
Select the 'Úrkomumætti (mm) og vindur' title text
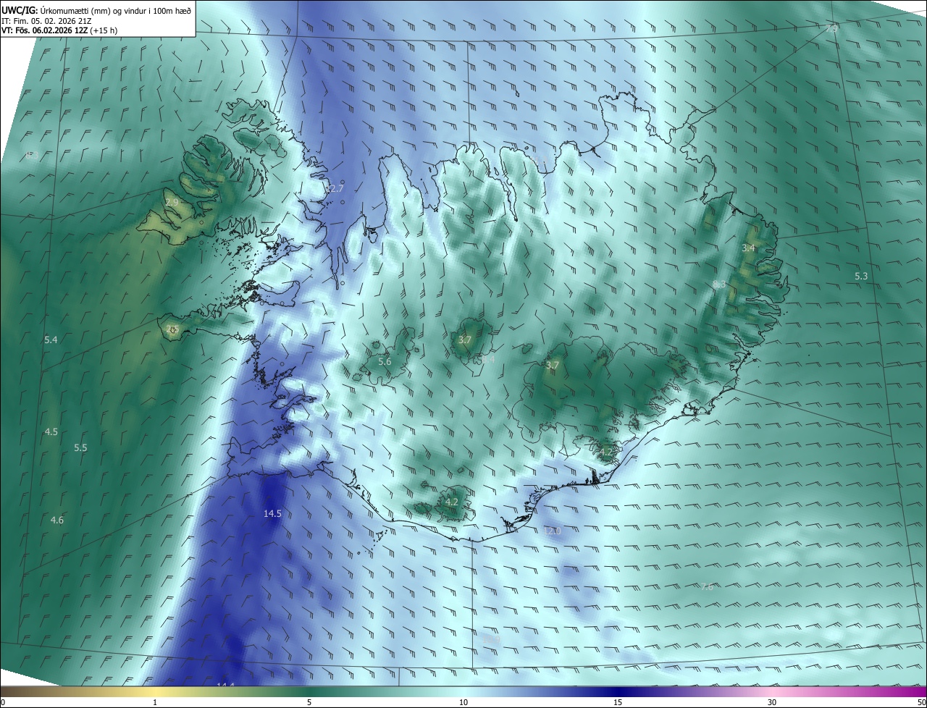coord(93,10)
